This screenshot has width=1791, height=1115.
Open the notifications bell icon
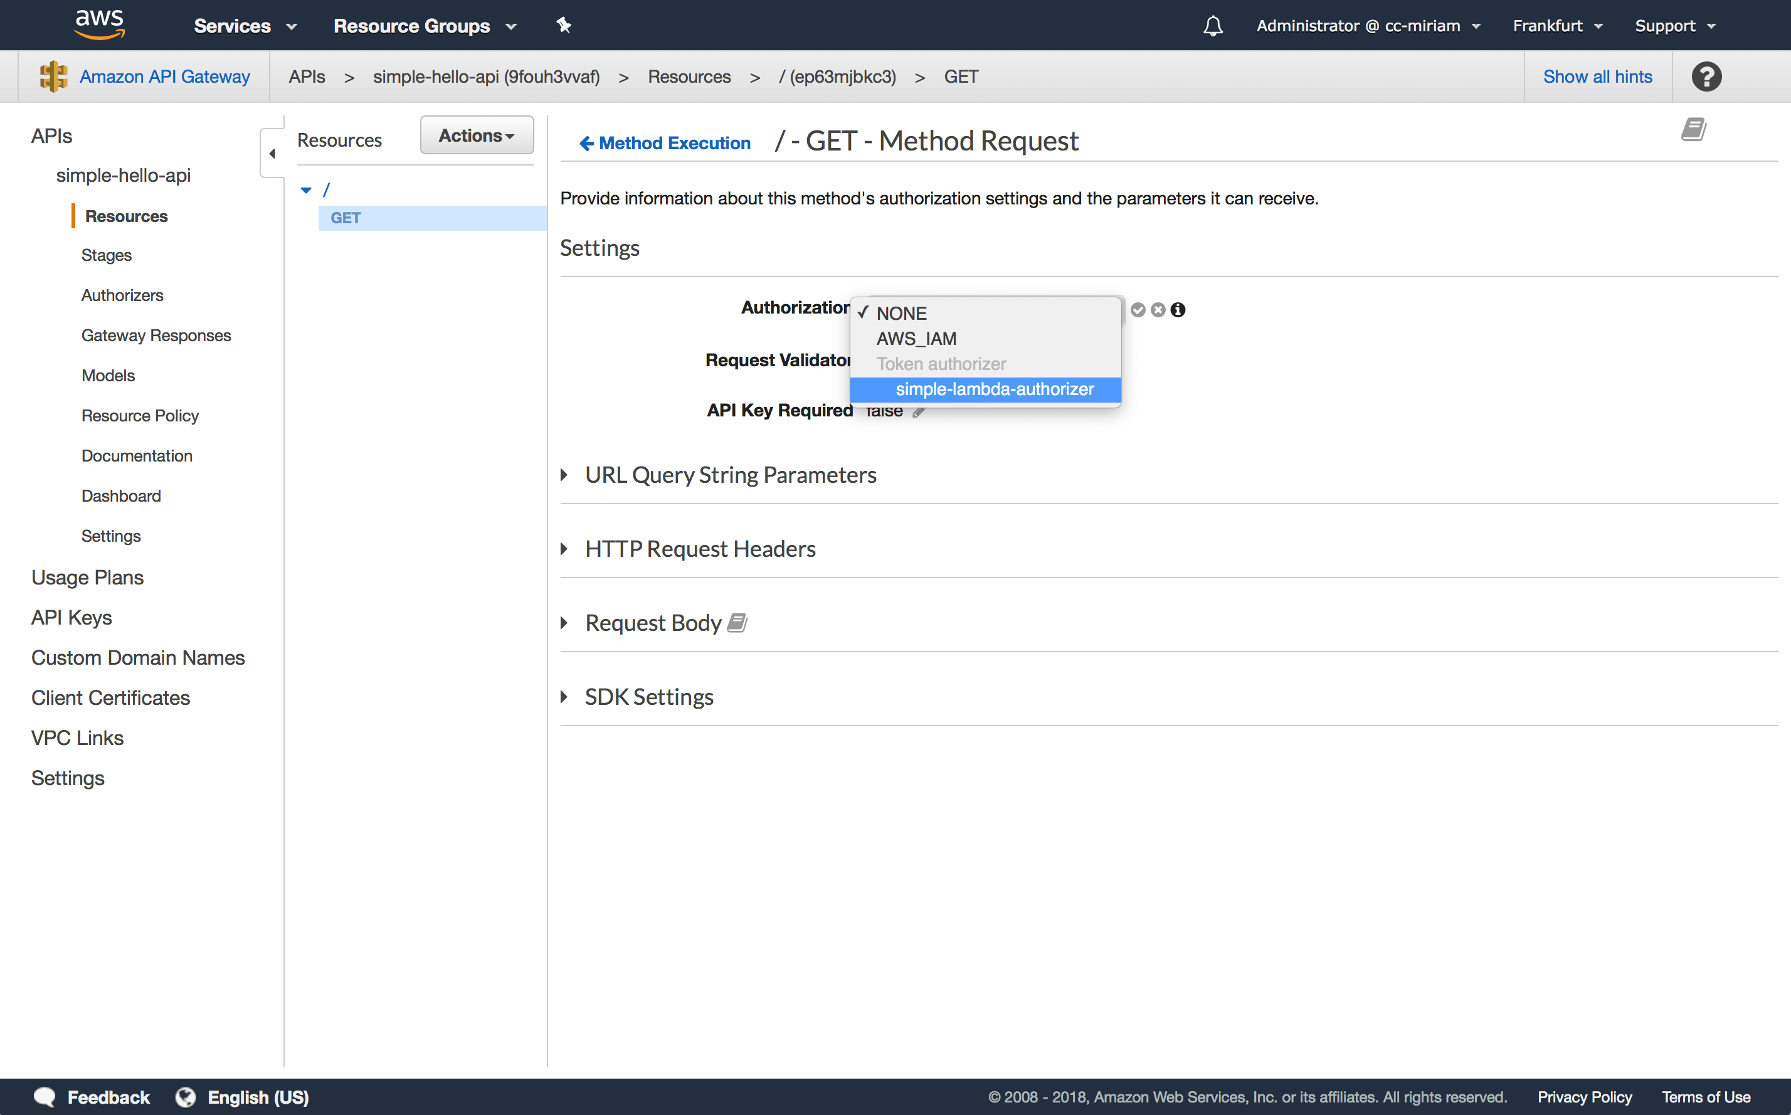pyautogui.click(x=1213, y=26)
